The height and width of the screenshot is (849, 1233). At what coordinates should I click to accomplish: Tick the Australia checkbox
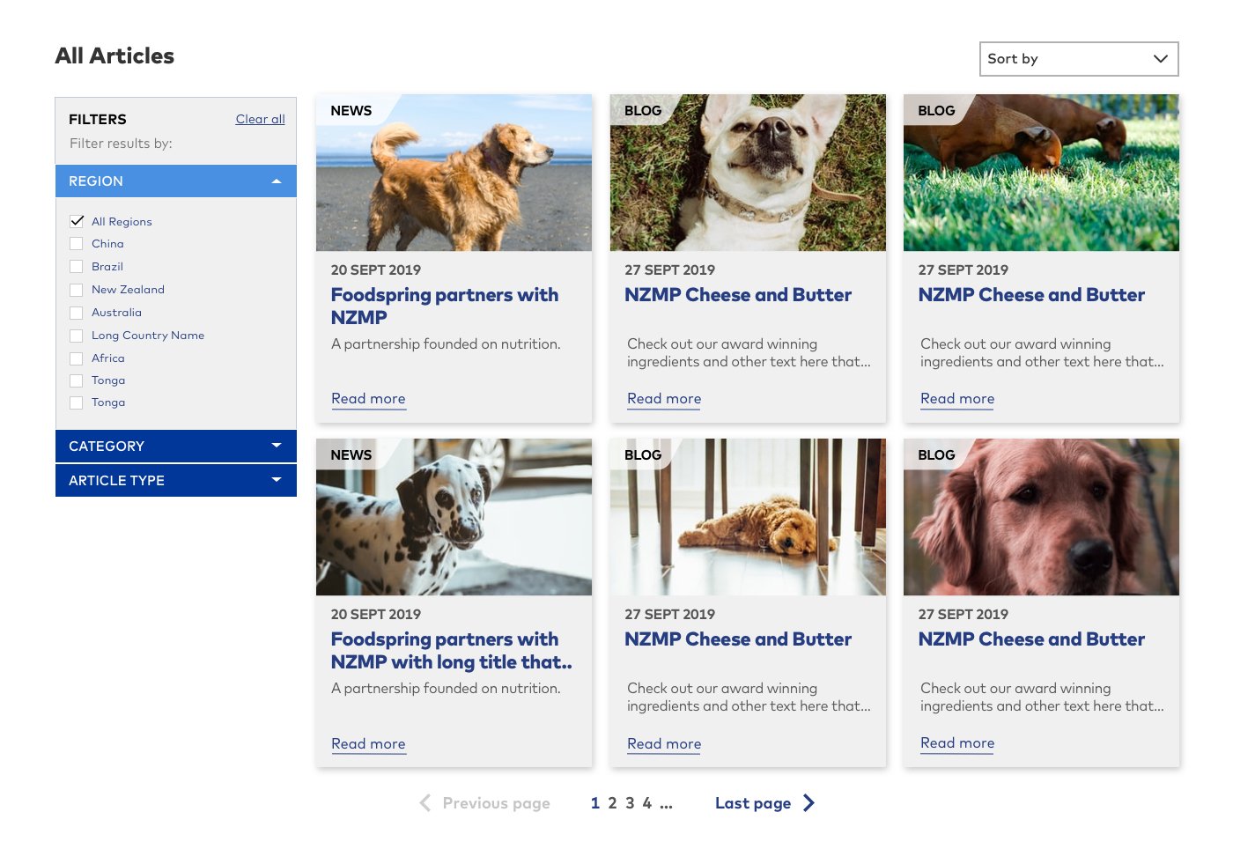coord(77,313)
